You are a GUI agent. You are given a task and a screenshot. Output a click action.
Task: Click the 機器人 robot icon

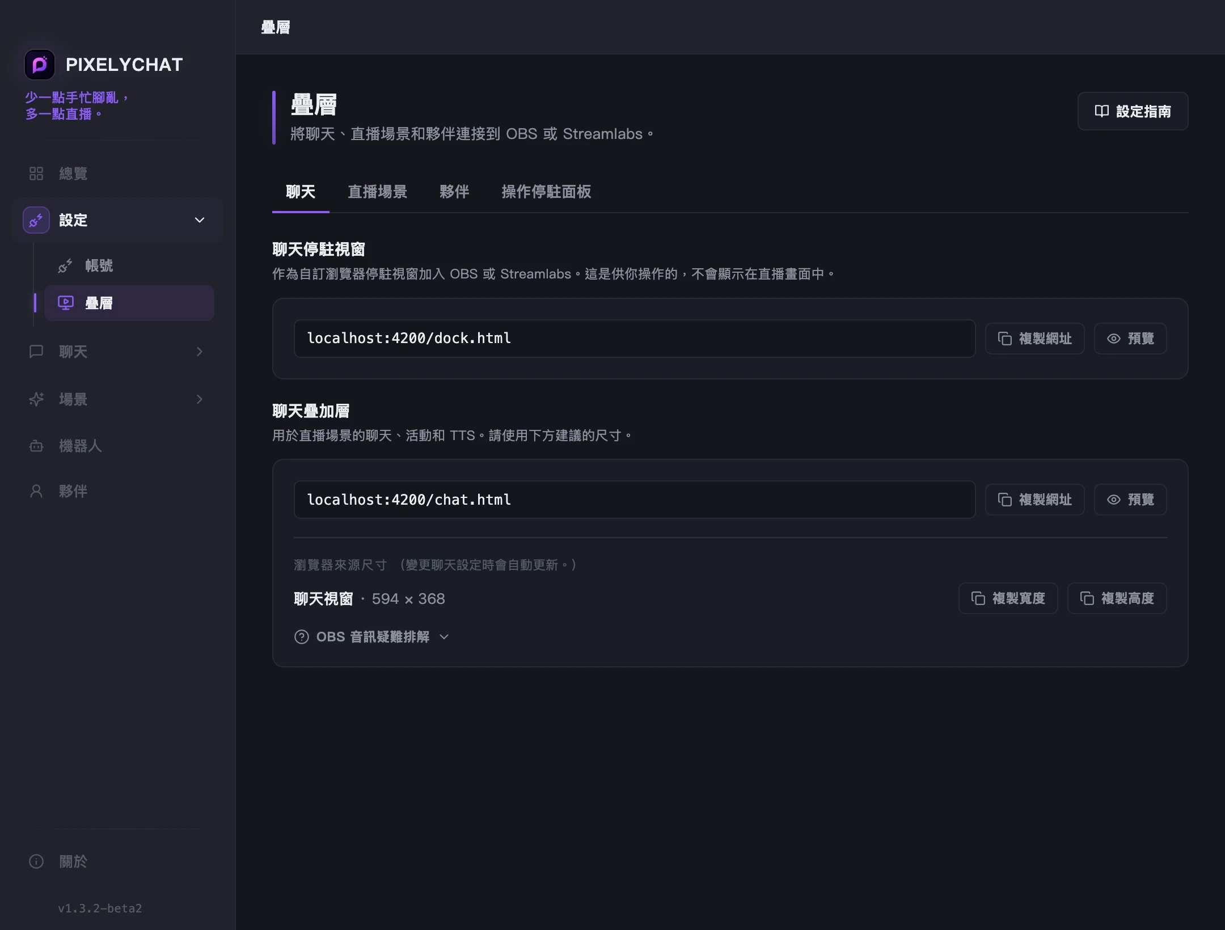pos(36,446)
